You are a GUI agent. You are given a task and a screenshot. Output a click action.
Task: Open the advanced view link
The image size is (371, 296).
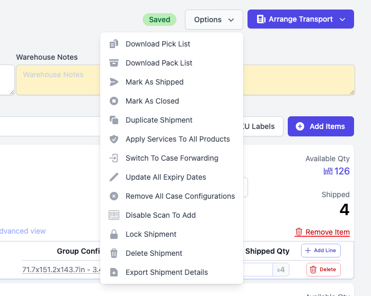tap(23, 231)
